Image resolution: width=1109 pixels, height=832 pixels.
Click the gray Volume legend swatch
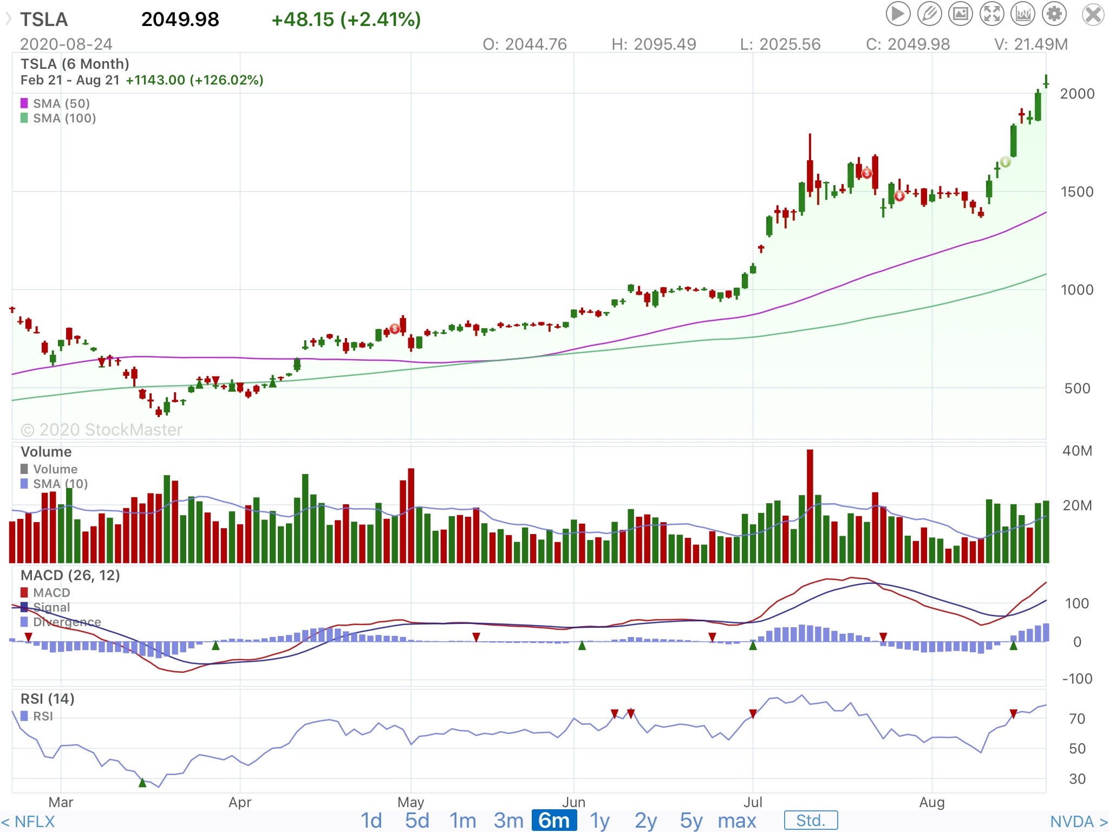pos(24,469)
